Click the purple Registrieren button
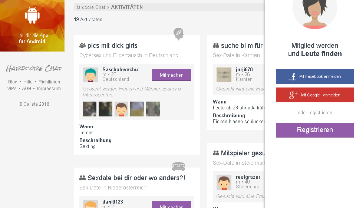This screenshot has height=208, width=356. pyautogui.click(x=315, y=130)
